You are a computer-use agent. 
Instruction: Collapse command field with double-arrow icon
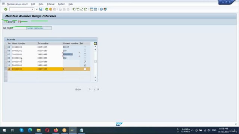[37, 9]
